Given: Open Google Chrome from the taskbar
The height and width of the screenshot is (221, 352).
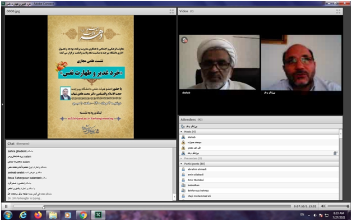Looking at the screenshot, I should pyautogui.click(x=83, y=215).
